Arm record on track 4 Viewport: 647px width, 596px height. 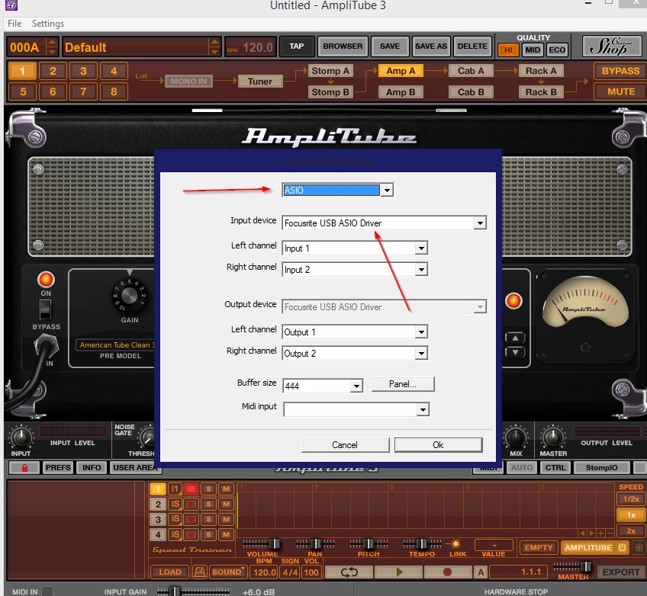(191, 534)
